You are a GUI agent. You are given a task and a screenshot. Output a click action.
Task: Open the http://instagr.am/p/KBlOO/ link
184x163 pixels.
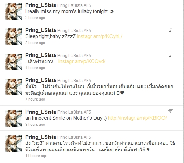tap(137, 118)
